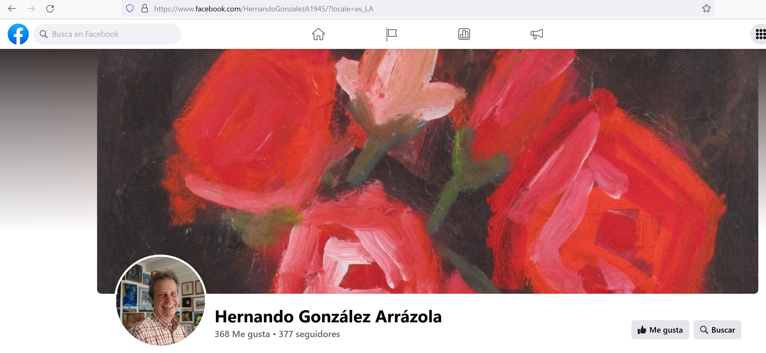This screenshot has height=353, width=766.
Task: Bookmark page with the star icon
Action: pos(706,9)
